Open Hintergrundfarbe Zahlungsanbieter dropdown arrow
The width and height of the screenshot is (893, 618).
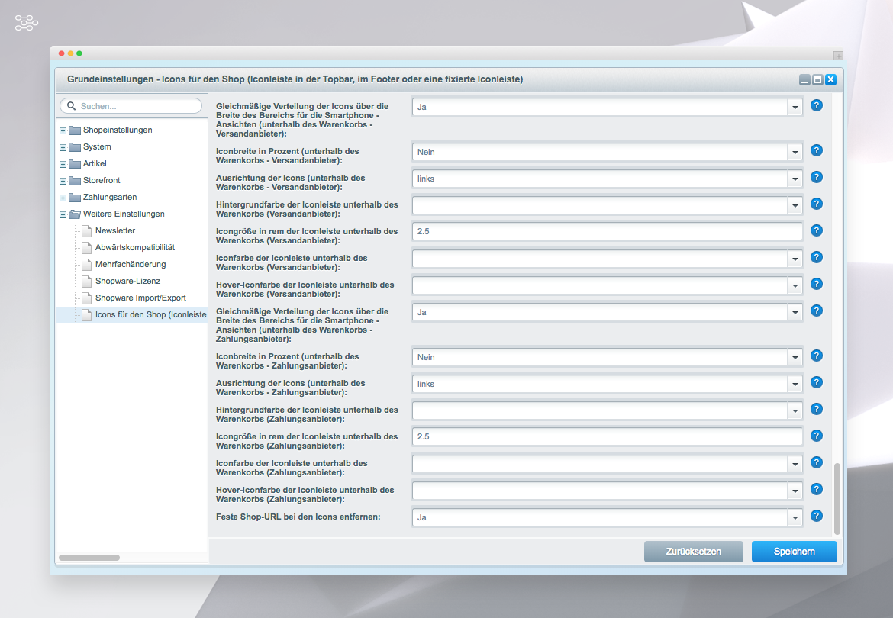pyautogui.click(x=795, y=411)
